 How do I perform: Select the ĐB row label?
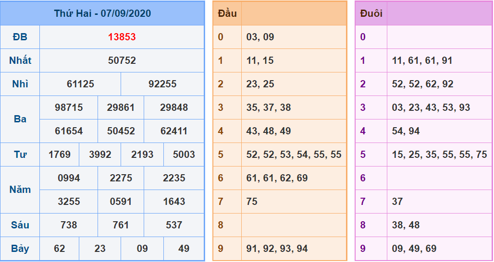point(20,37)
